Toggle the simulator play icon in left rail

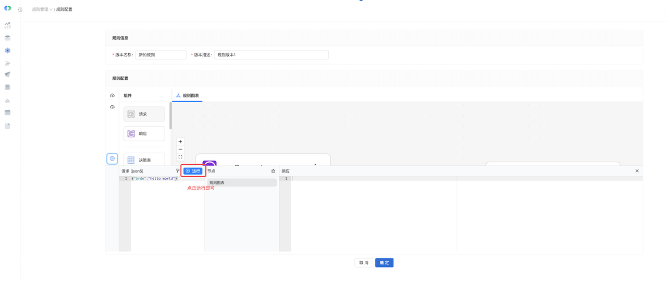[112, 158]
